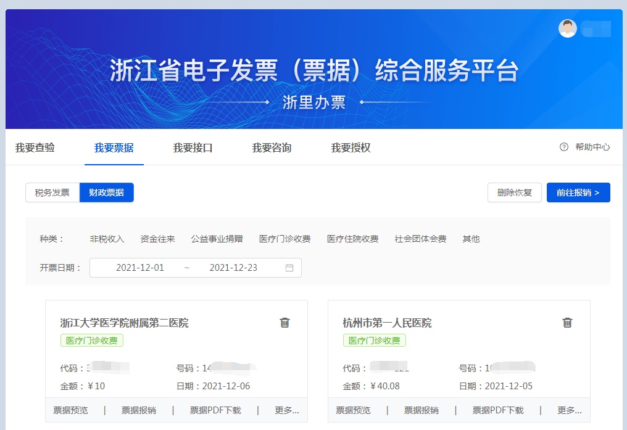Filter by 医疗门诊收费 category
The height and width of the screenshot is (430, 627).
click(x=284, y=239)
